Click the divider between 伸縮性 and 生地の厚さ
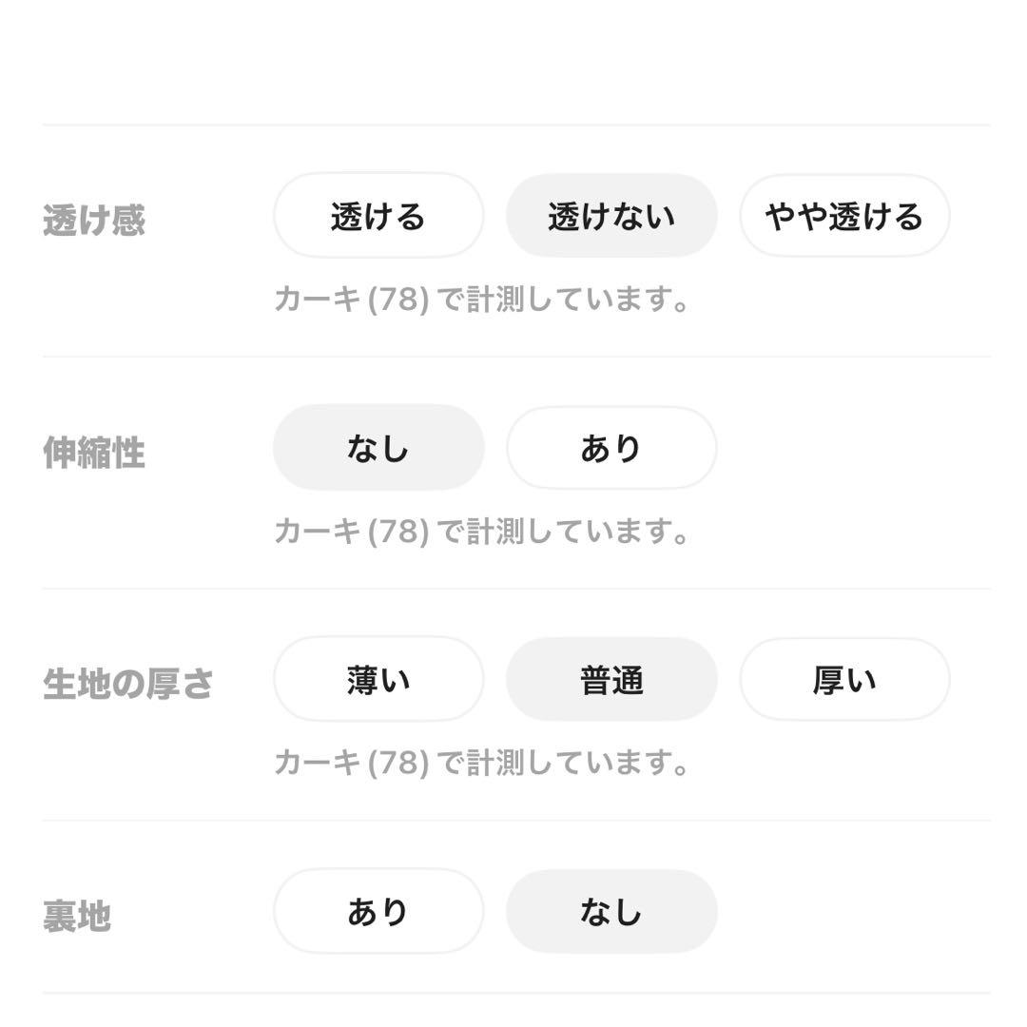 (x=515, y=589)
